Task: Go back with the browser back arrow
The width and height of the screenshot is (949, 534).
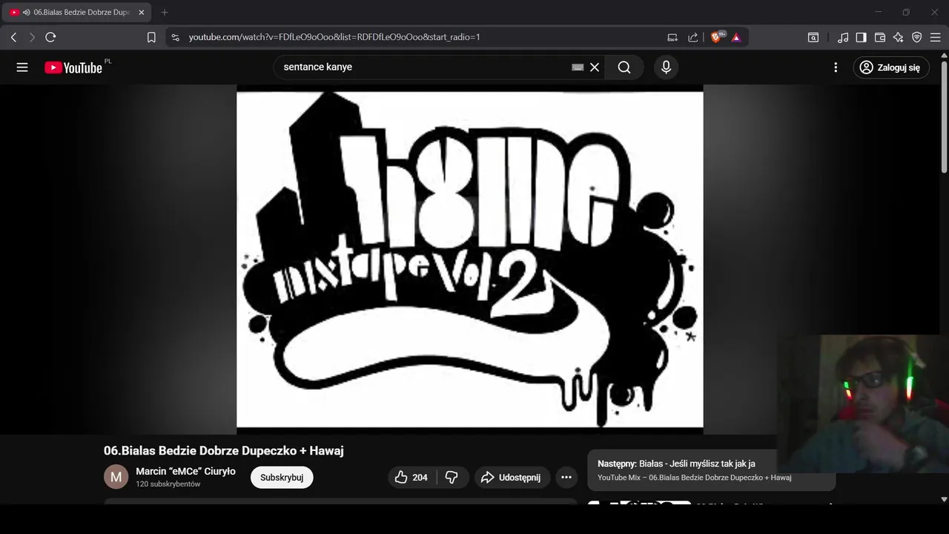Action: 13,37
